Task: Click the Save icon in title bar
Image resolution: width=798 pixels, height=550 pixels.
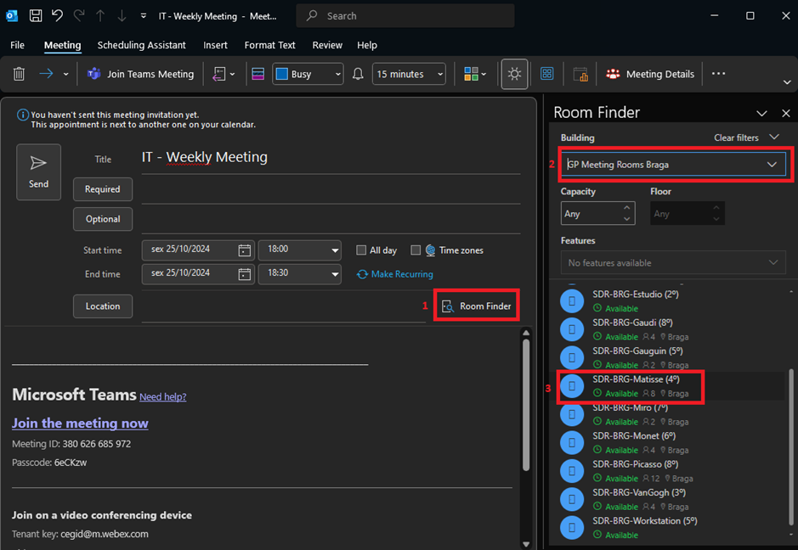Action: click(x=36, y=16)
